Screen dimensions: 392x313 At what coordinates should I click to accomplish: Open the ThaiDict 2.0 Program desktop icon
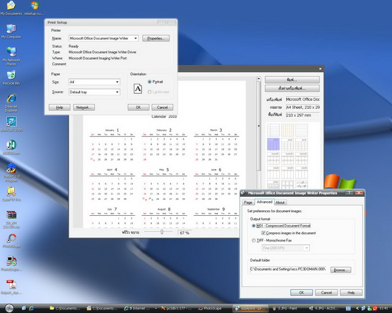(11, 172)
